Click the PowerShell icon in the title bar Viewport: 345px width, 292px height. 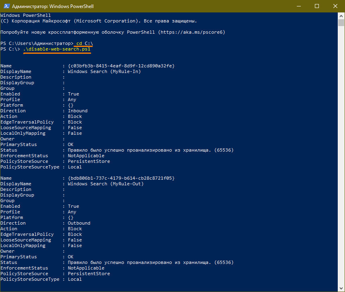(x=5, y=6)
